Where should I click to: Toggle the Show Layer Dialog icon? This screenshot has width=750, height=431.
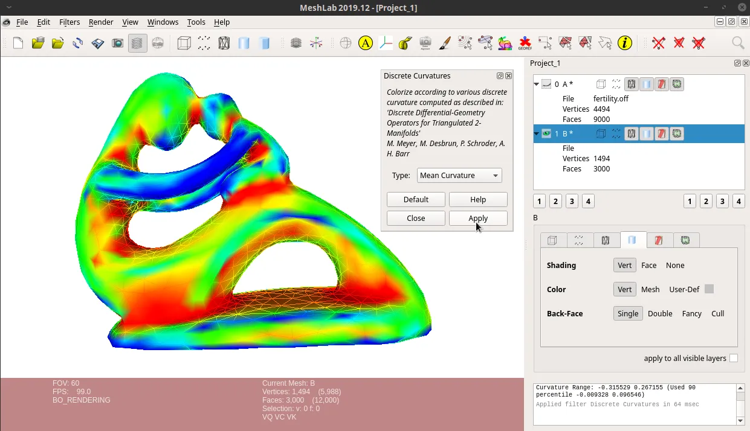(138, 43)
